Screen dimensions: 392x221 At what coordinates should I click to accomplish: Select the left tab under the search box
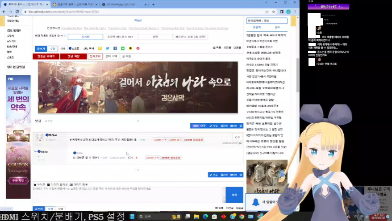click(x=257, y=27)
